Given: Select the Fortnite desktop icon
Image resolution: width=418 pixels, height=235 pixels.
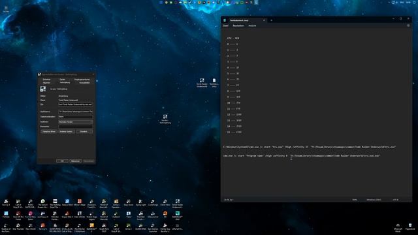Looking at the screenshot, I should point(6,215).
